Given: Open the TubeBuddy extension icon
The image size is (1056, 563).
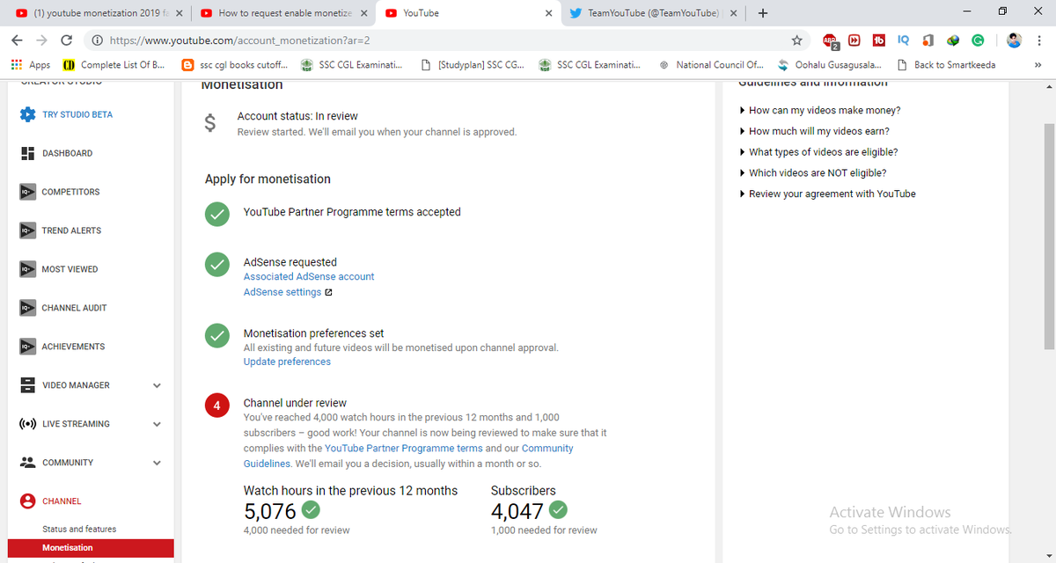Looking at the screenshot, I should [878, 40].
